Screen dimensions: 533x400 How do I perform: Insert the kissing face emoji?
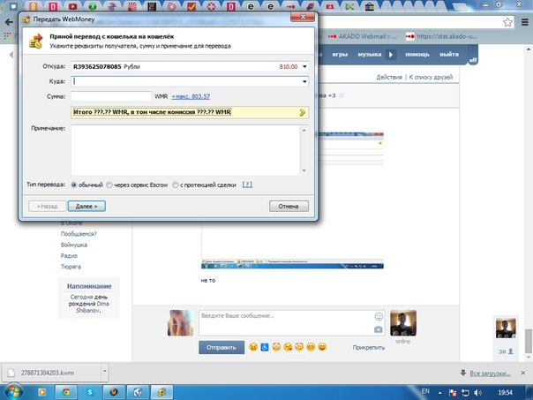pyautogui.click(x=288, y=347)
